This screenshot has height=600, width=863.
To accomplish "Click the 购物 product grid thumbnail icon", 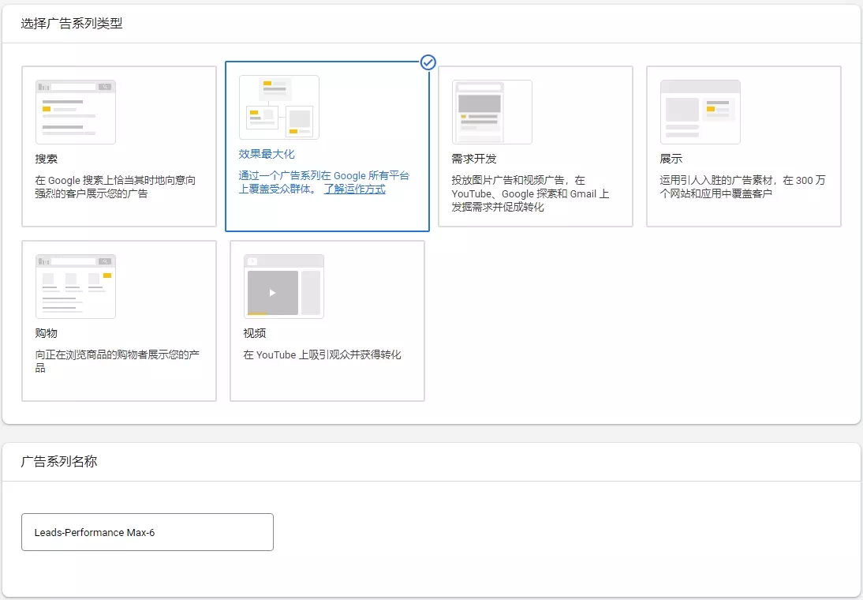I will (x=75, y=286).
